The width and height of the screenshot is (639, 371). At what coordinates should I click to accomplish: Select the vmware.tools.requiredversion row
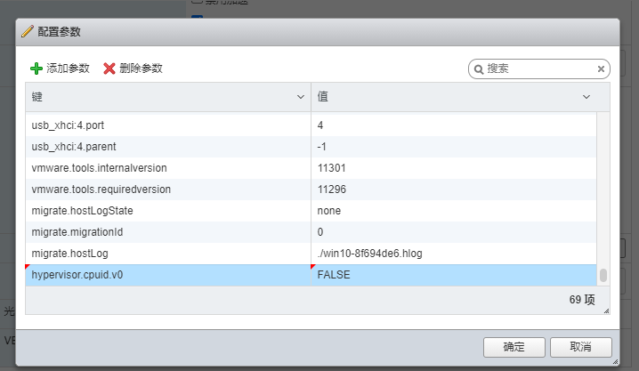pos(101,190)
